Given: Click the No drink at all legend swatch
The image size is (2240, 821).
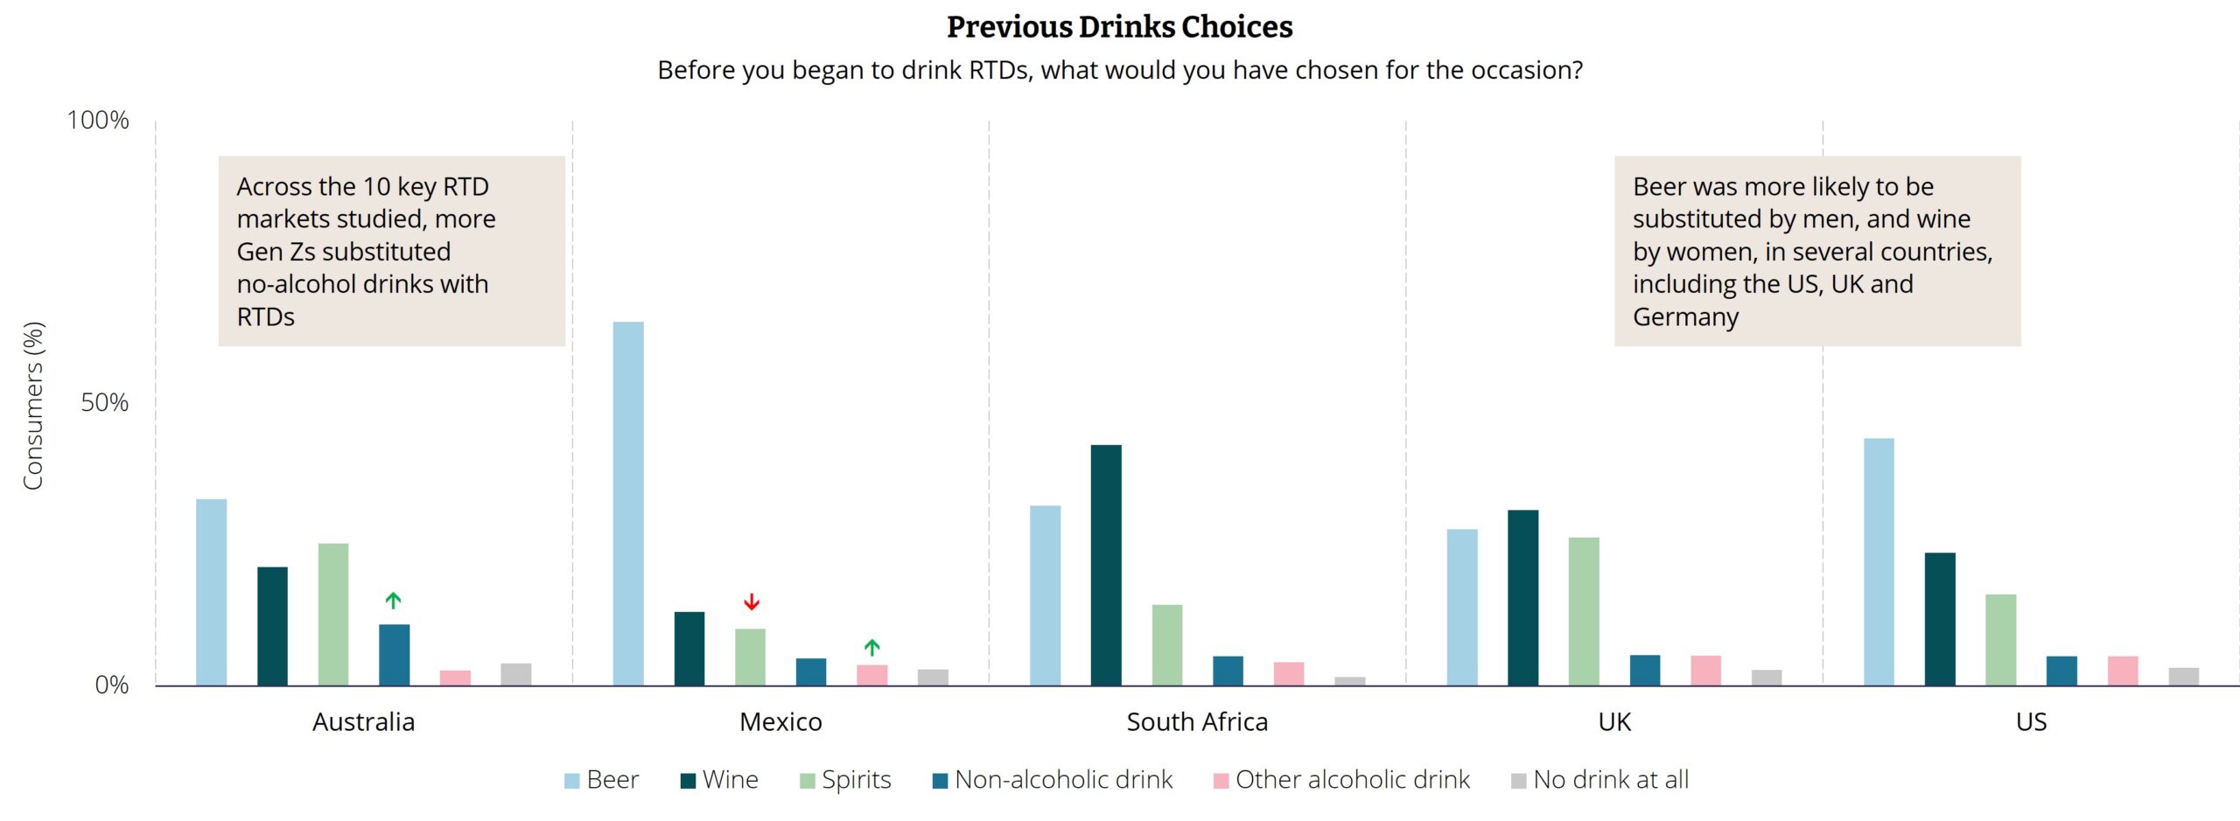Looking at the screenshot, I should tap(1519, 781).
